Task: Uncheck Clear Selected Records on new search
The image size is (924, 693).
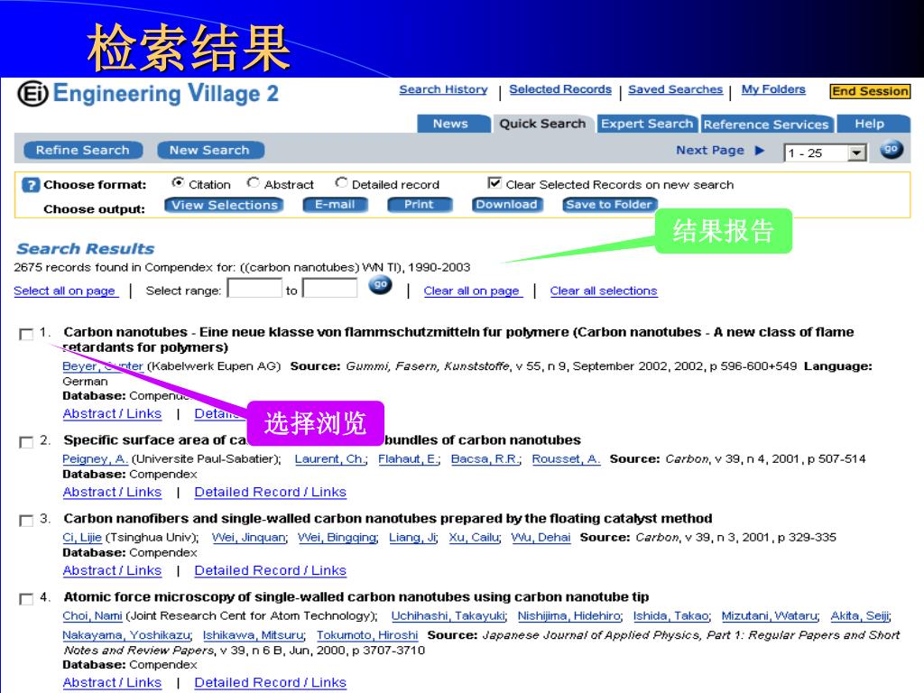Action: (x=494, y=182)
